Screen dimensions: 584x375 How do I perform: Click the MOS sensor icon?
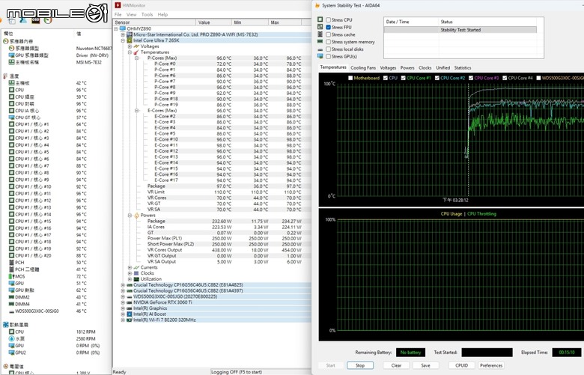coord(11,276)
